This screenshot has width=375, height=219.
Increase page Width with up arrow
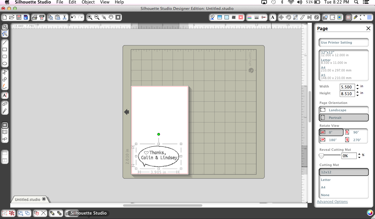[357, 85]
